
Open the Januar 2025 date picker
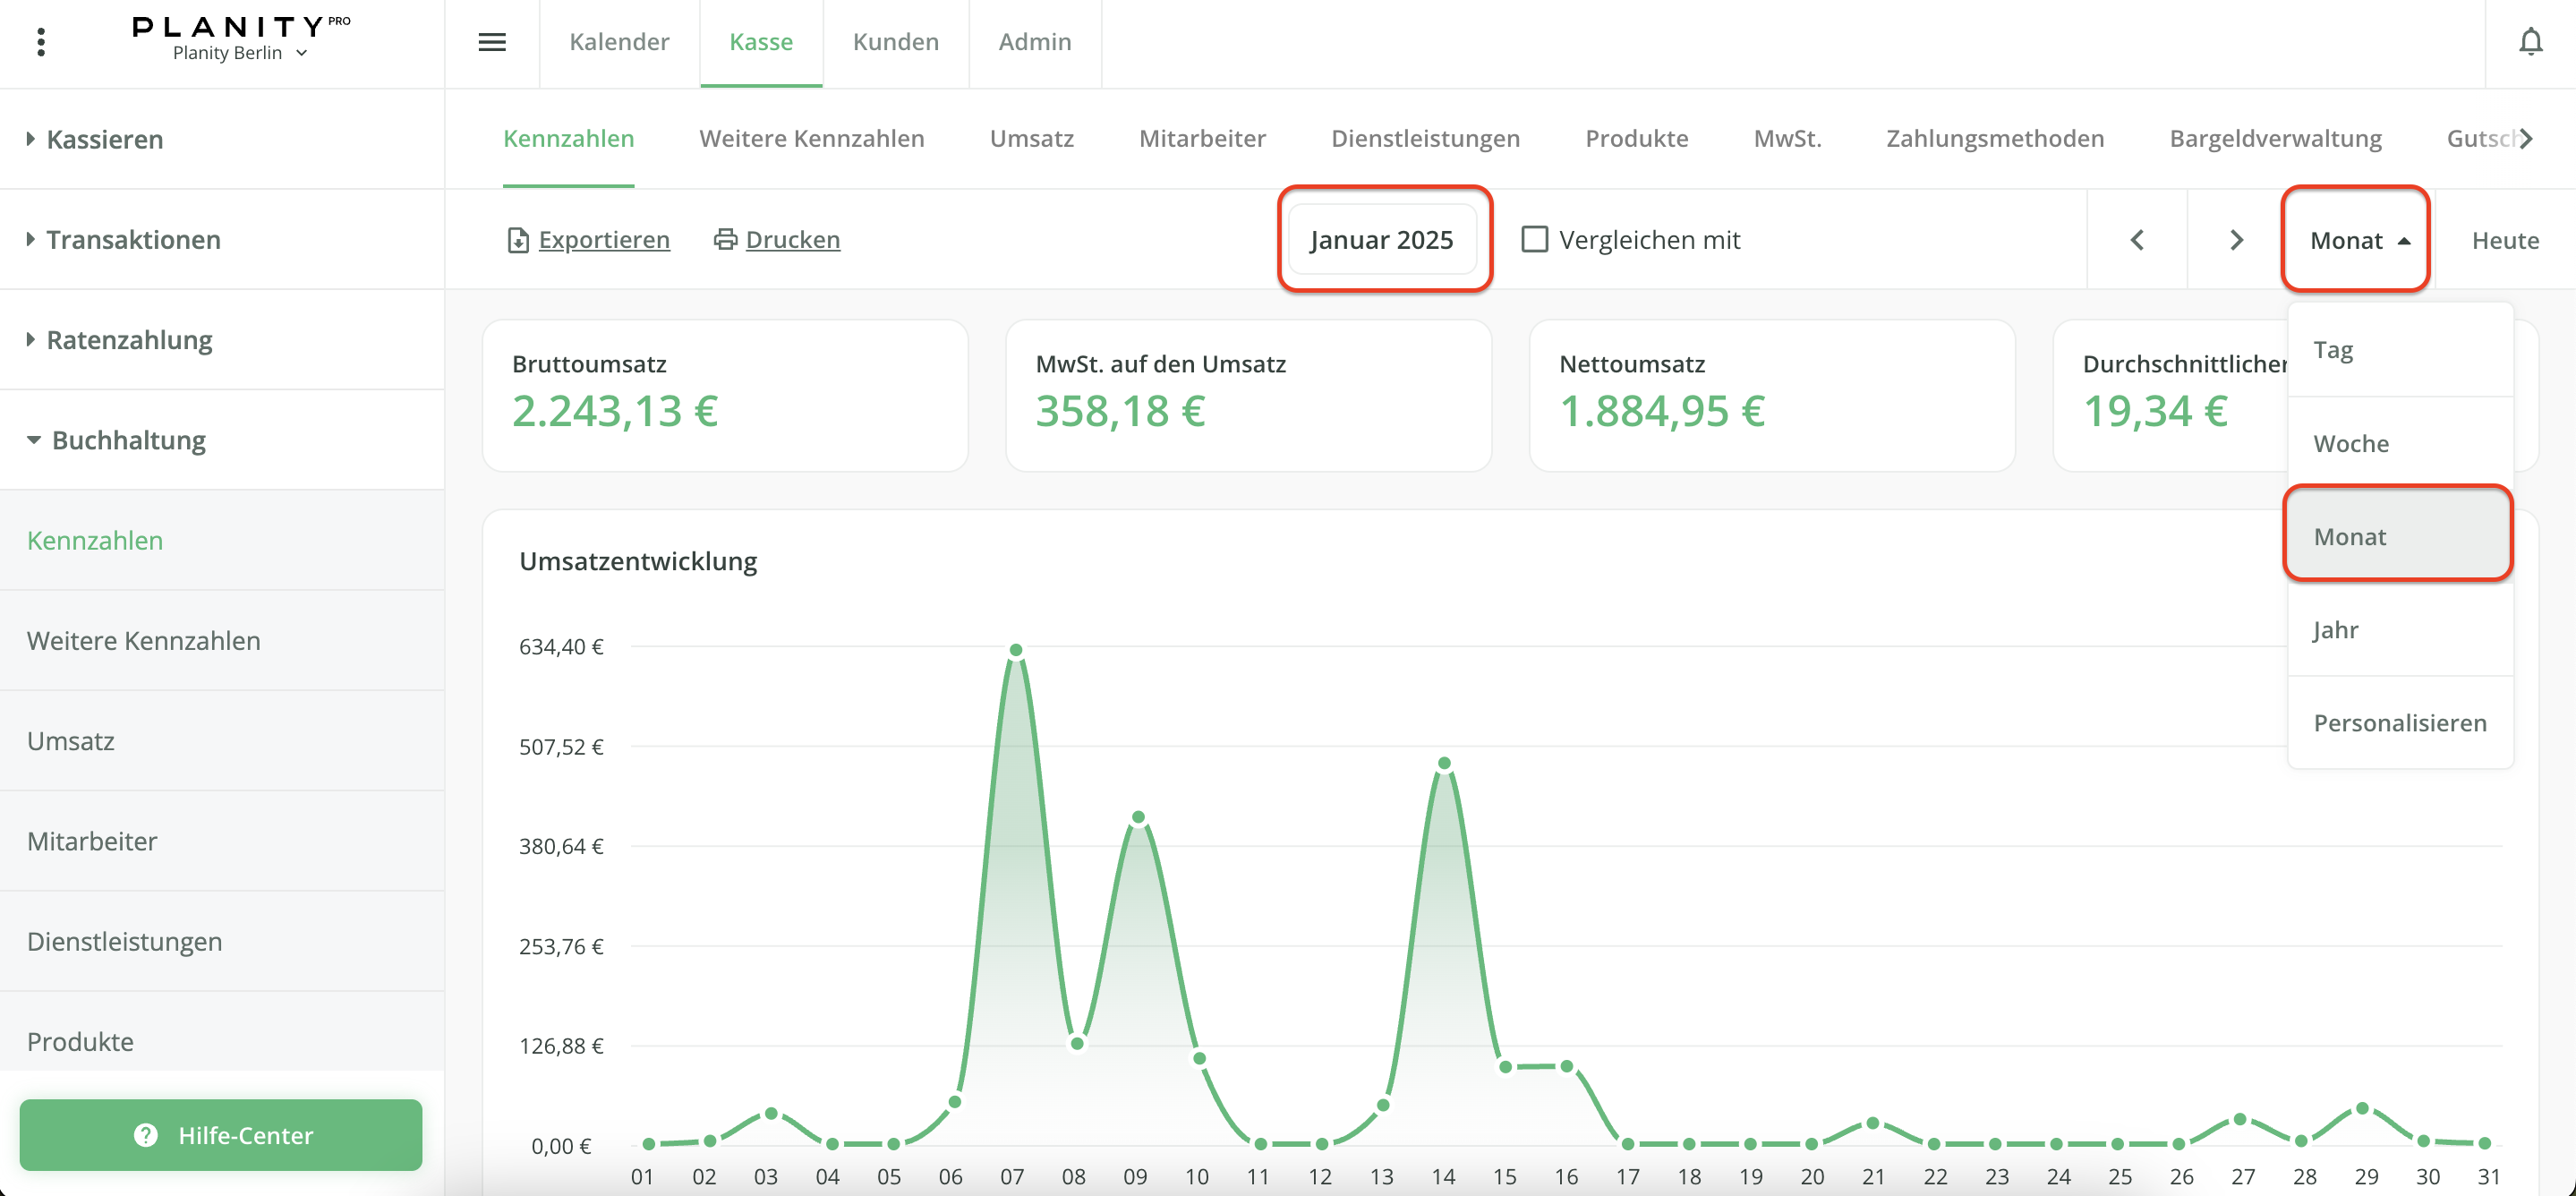pos(1382,240)
